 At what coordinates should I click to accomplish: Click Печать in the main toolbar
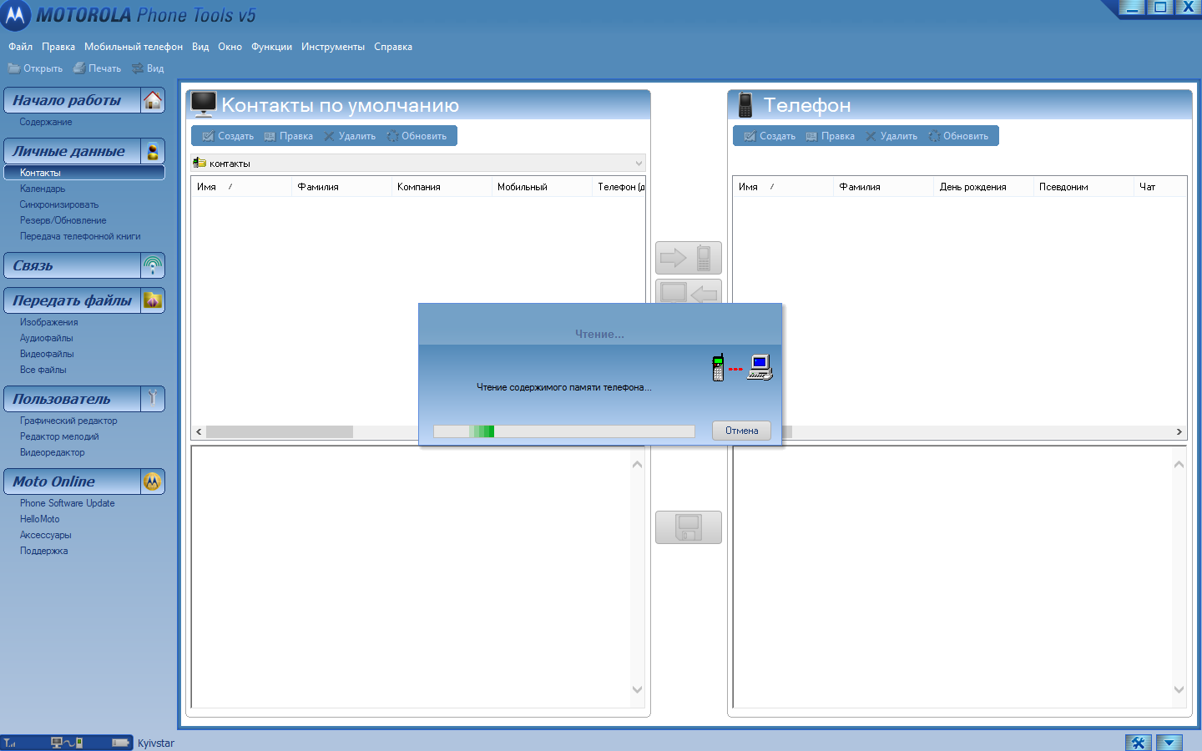point(97,68)
